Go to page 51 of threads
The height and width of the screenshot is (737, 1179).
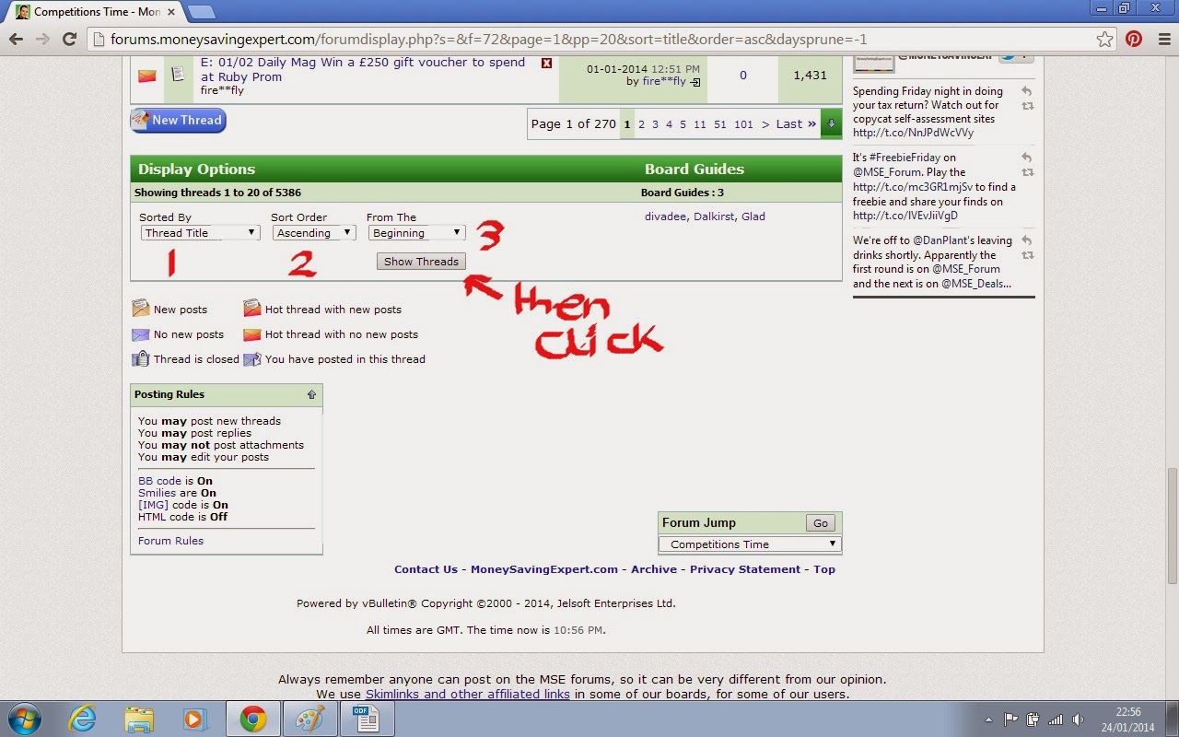[x=719, y=124]
